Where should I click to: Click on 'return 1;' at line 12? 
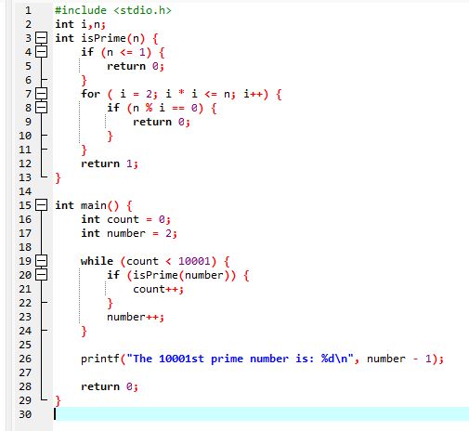[110, 163]
